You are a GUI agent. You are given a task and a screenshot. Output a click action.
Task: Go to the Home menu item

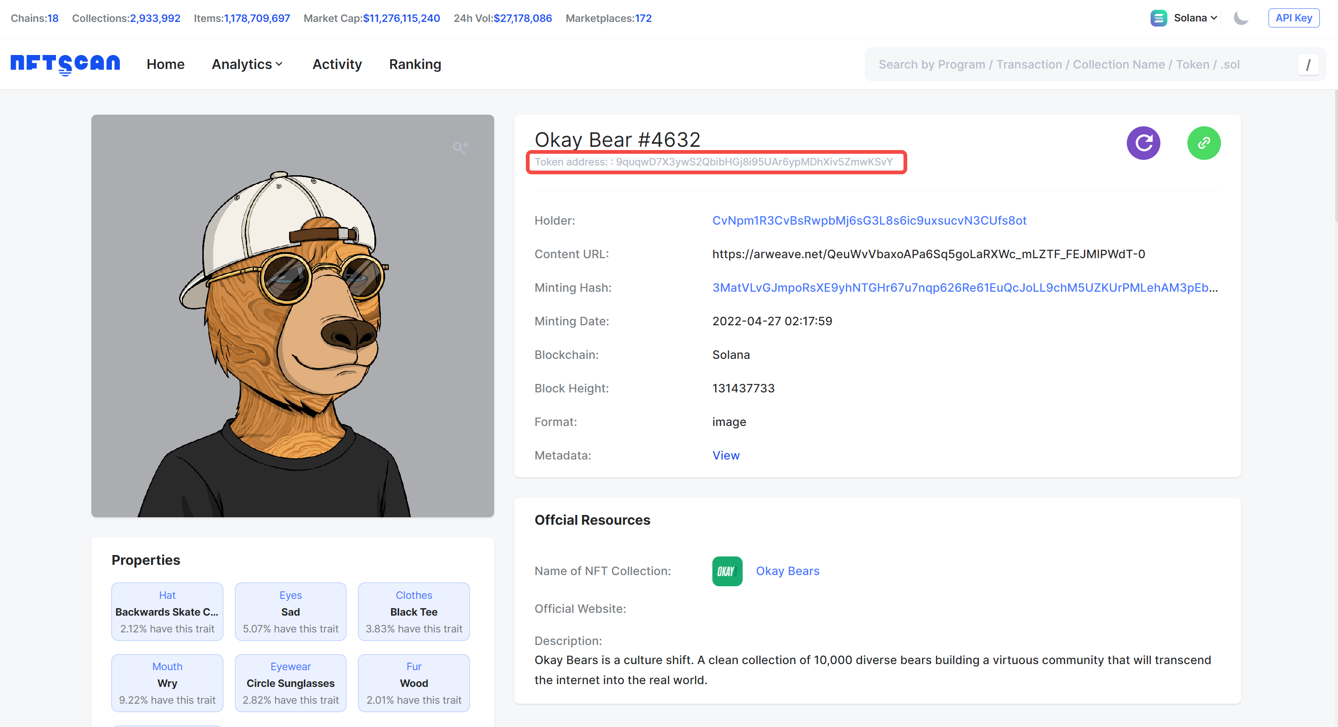point(165,64)
